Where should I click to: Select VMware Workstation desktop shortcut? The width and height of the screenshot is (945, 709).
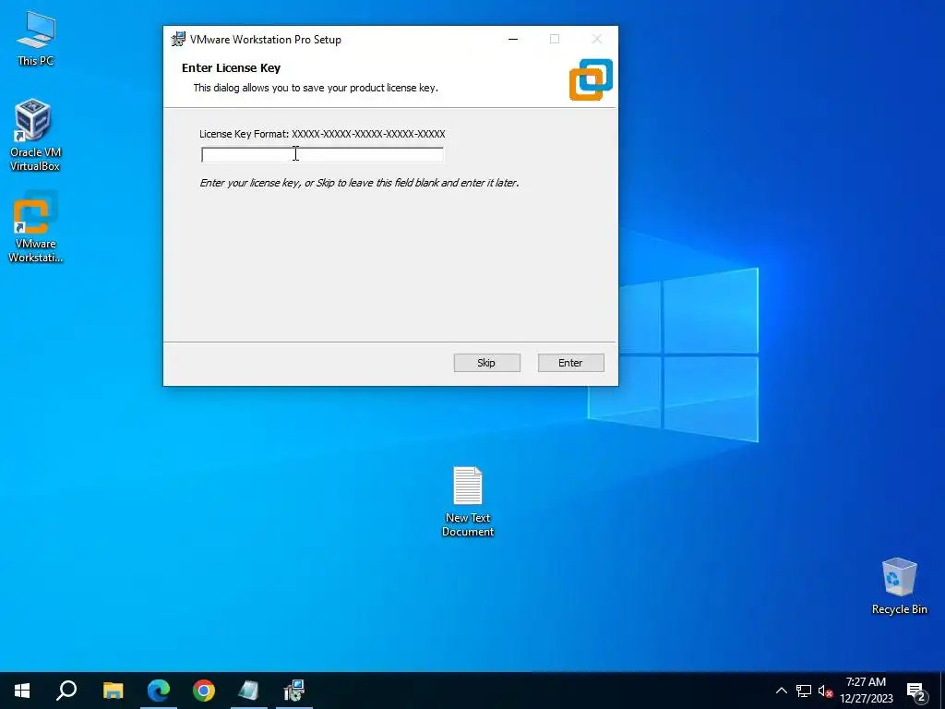[x=35, y=227]
